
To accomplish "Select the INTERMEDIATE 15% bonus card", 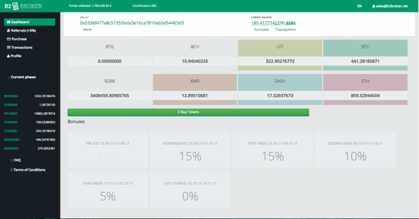I will (190, 150).
